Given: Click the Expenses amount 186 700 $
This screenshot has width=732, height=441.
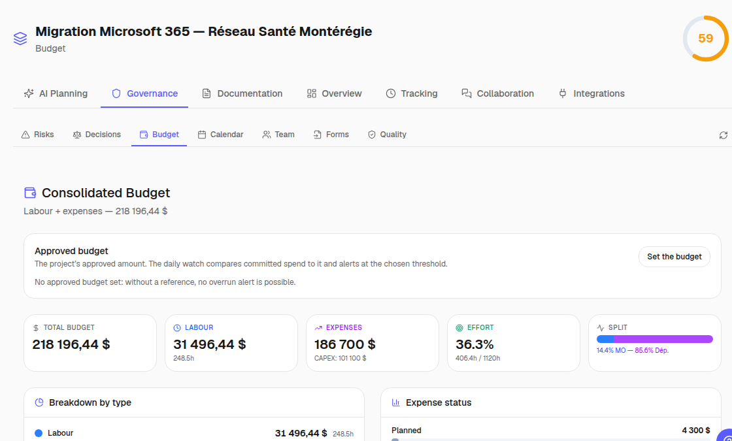Looking at the screenshot, I should [345, 344].
